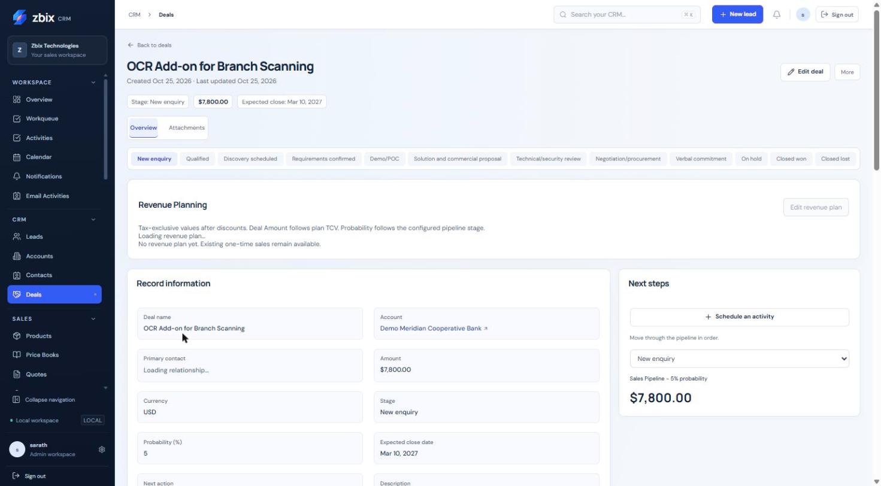Click the Edit deal button
This screenshot has width=881, height=486.
805,72
